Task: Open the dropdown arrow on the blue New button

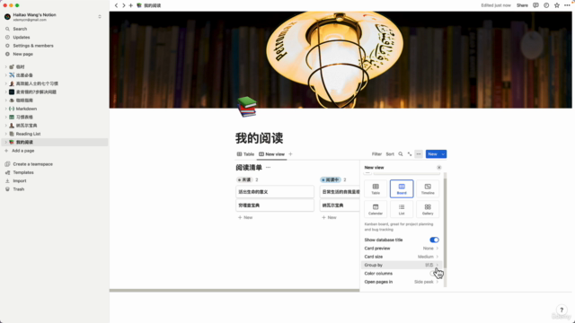Action: coord(443,154)
